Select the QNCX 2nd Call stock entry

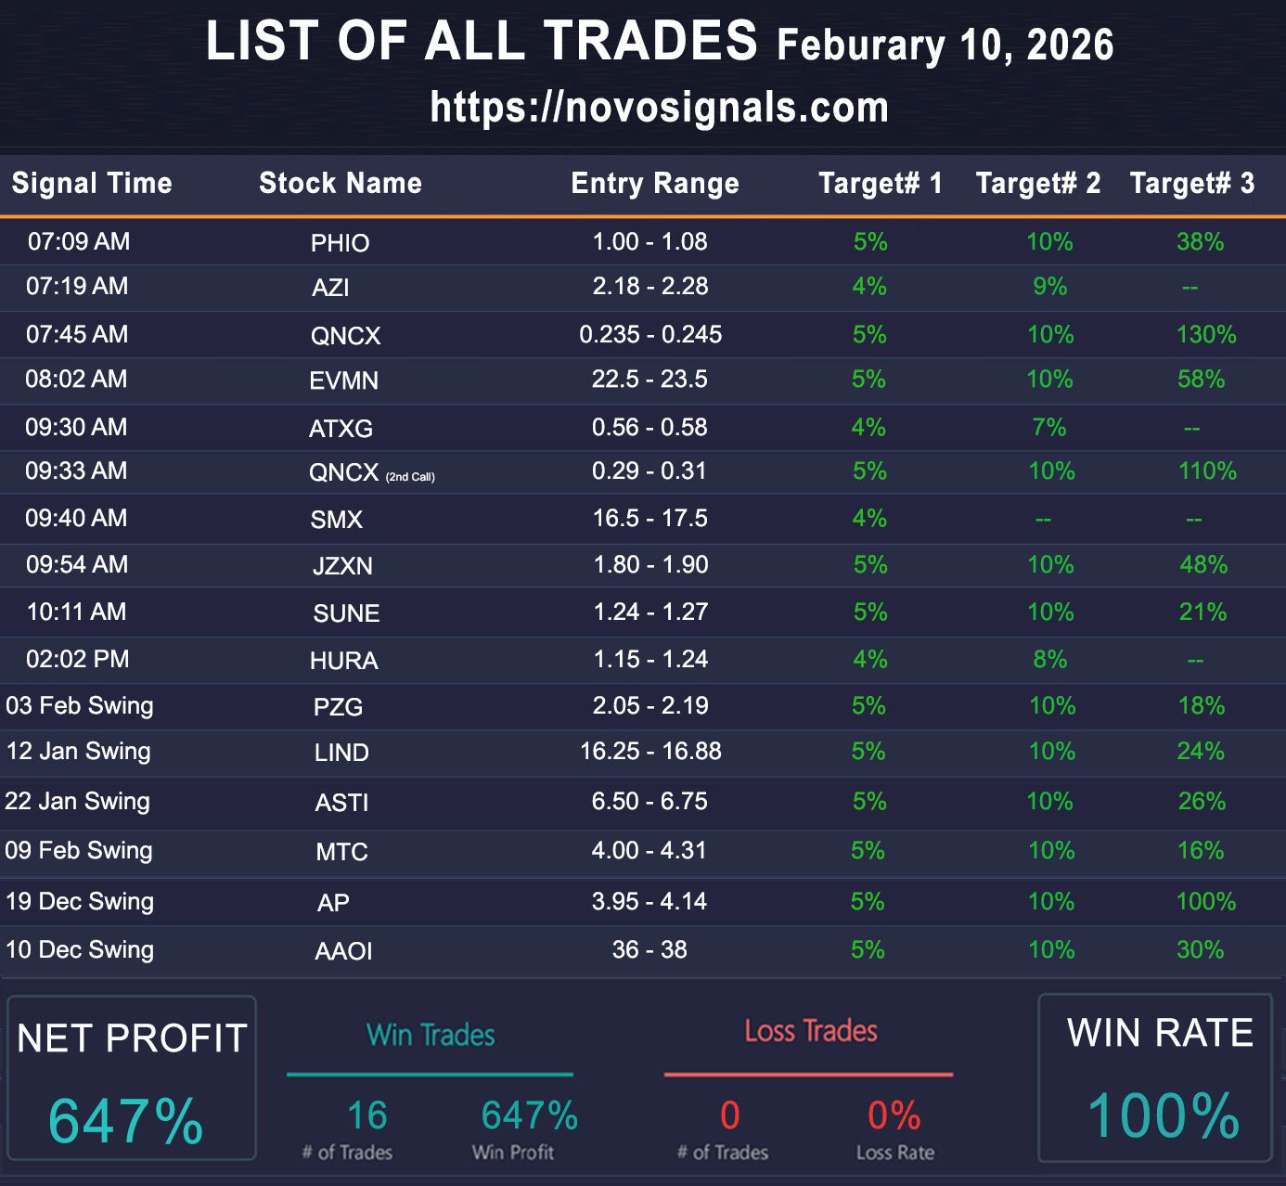click(370, 473)
